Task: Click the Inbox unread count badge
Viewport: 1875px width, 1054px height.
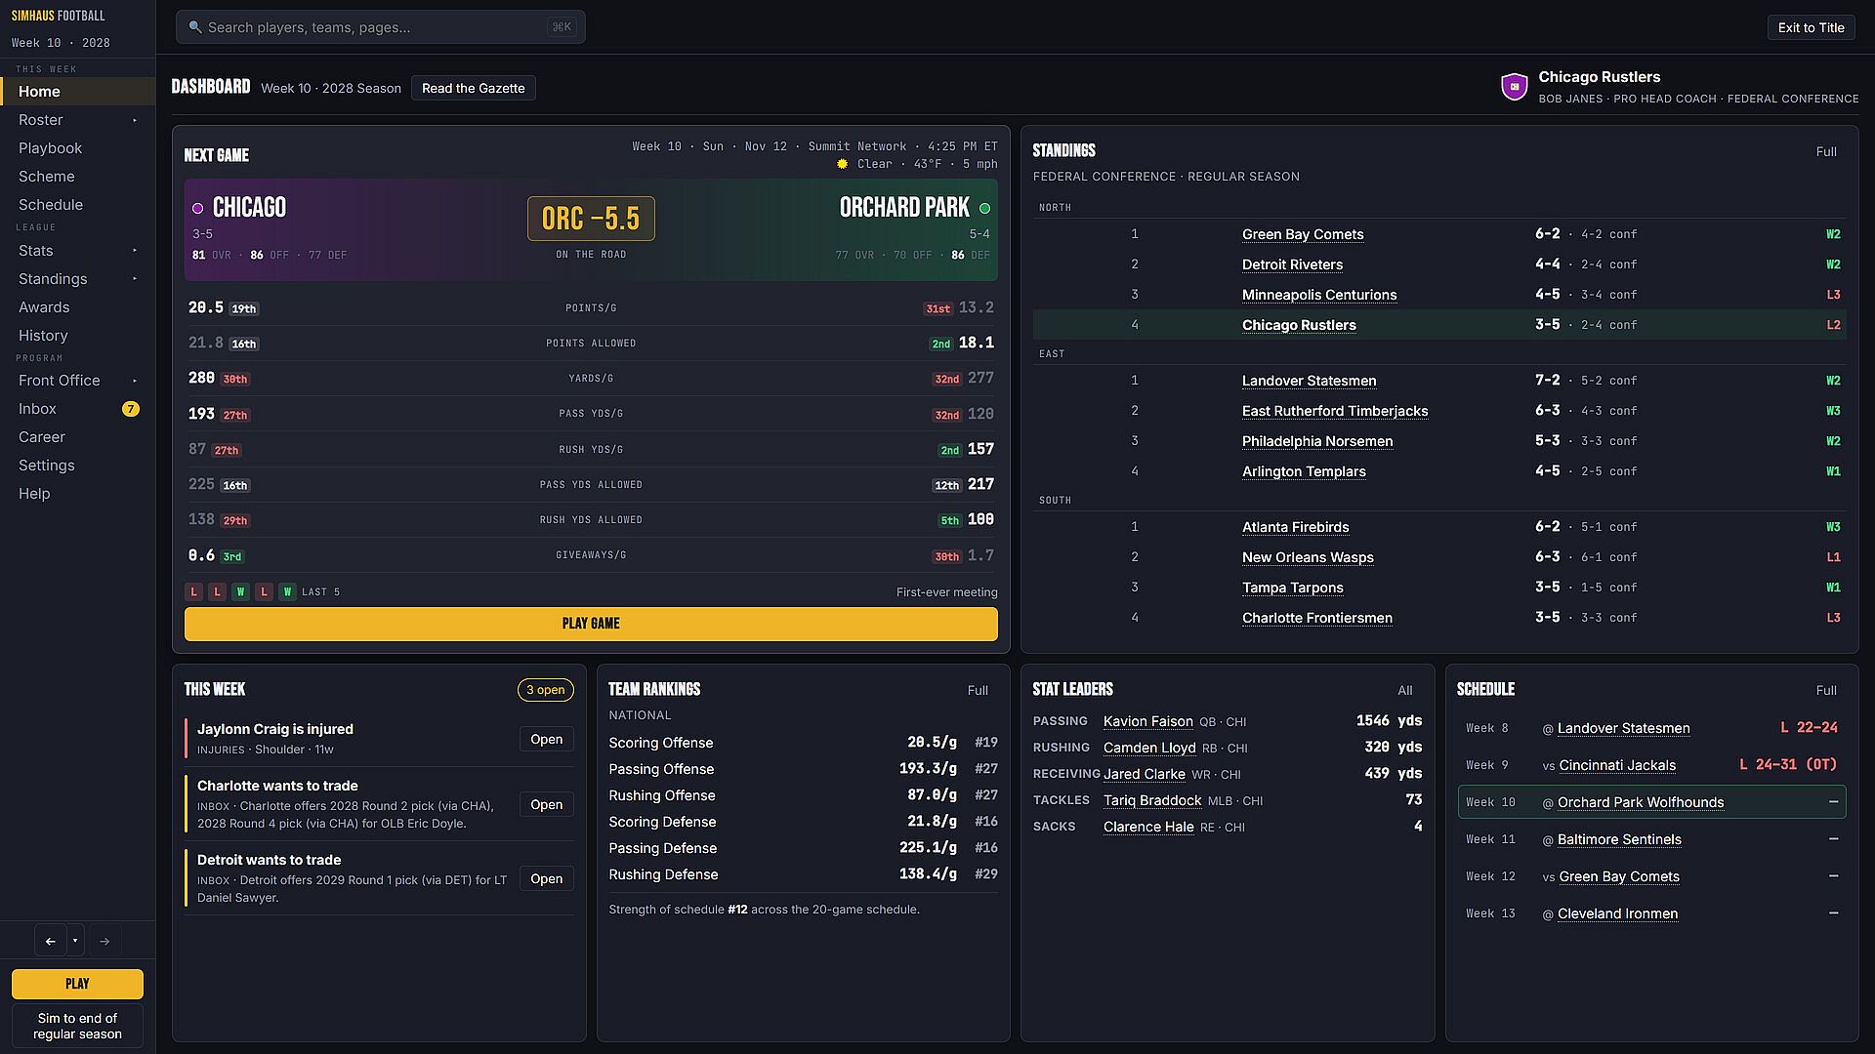Action: (130, 409)
